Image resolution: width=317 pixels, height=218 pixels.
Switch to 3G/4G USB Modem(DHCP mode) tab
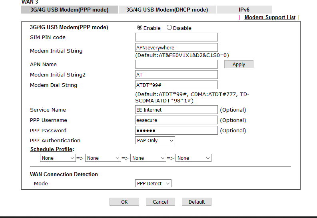(x=167, y=10)
